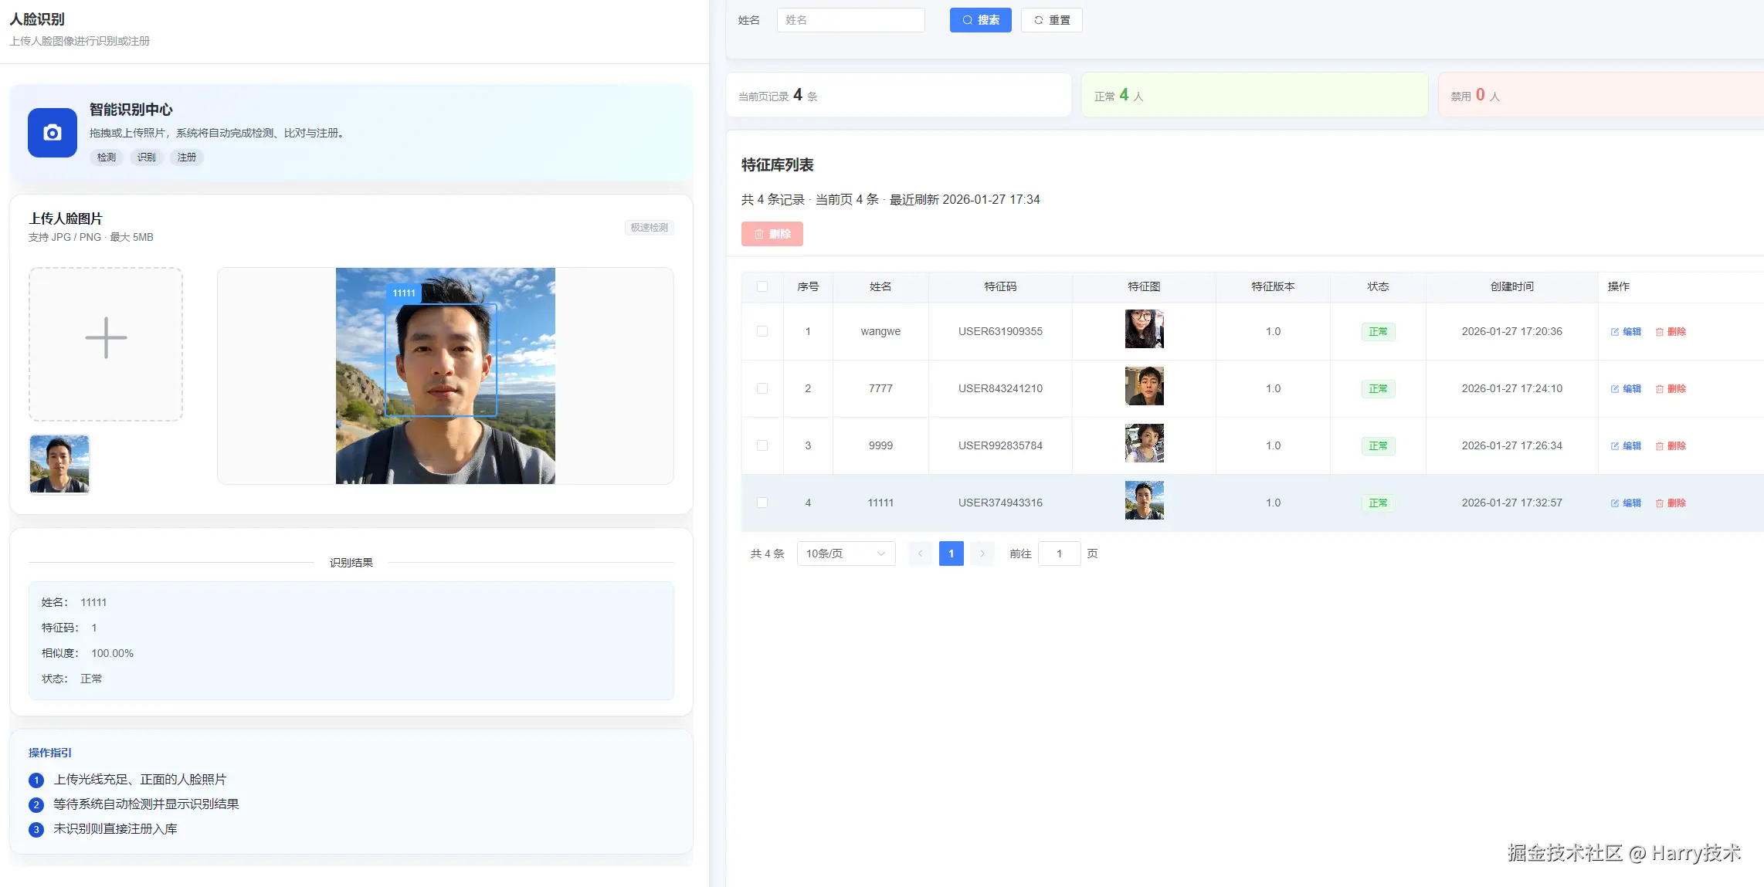The image size is (1764, 887).
Task: Click creation time 2026-01-27 17:20:36
Action: pos(1511,331)
